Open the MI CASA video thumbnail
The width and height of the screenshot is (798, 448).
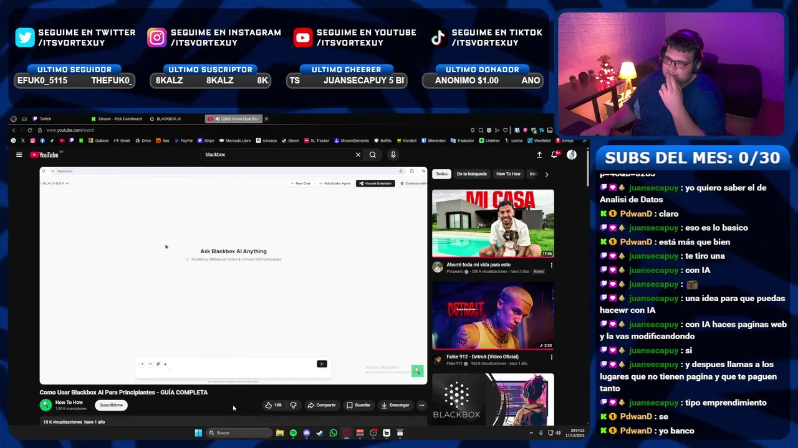pyautogui.click(x=493, y=223)
